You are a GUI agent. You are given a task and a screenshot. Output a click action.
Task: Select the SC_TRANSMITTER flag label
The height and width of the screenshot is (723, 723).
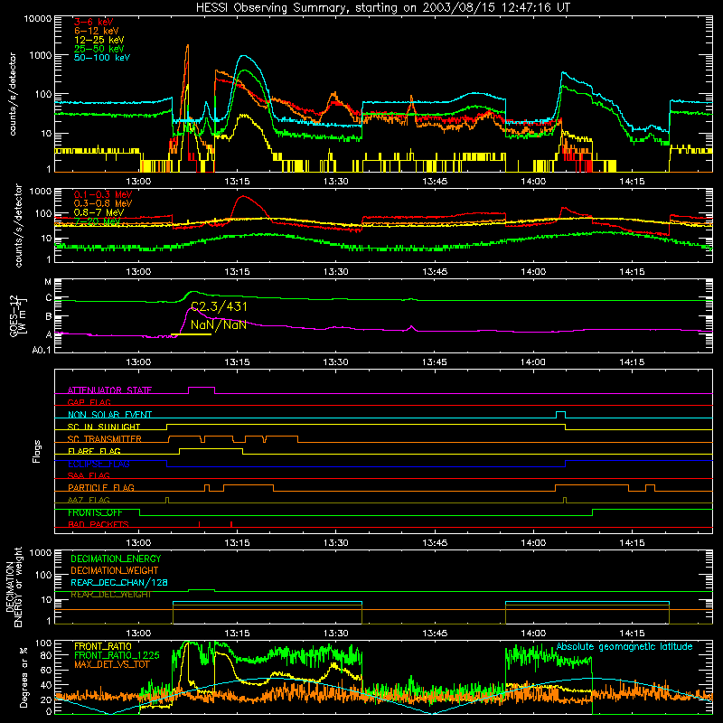105,439
